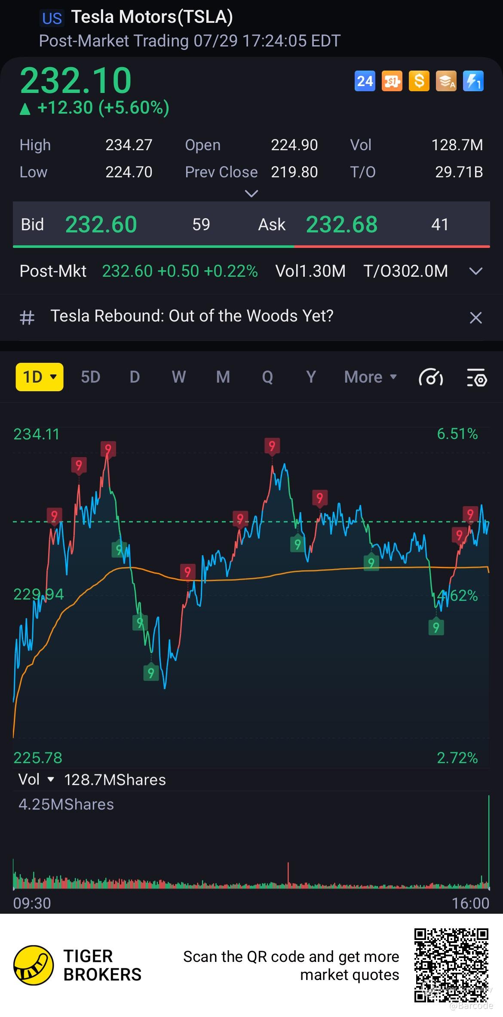This screenshot has height=1017, width=503.
Task: Tap the main price 232.10
Action: [x=76, y=80]
